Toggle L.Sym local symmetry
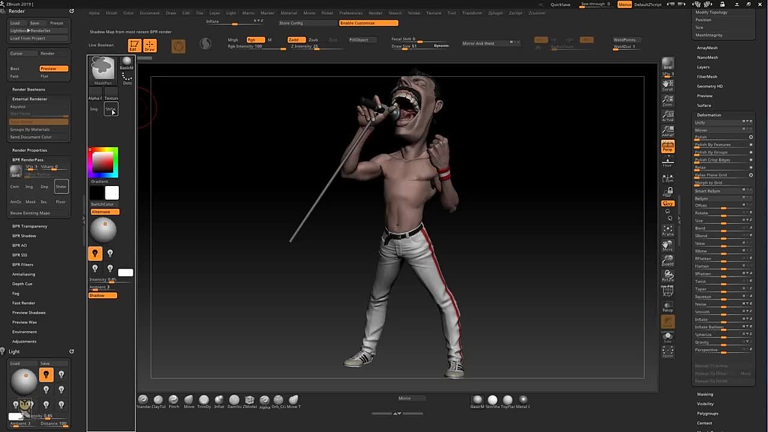The image size is (768, 432). [x=668, y=177]
